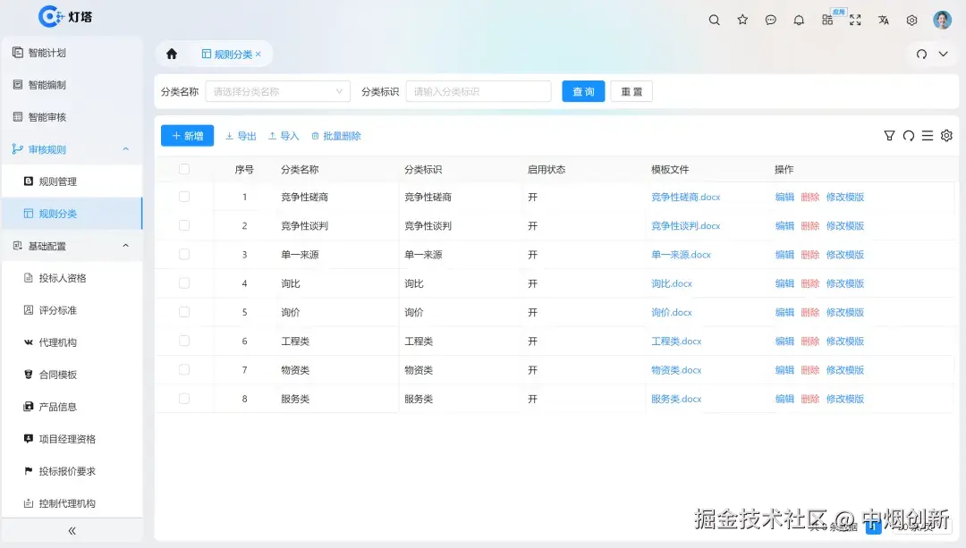Check the row checkbox for 服务类
Image resolution: width=966 pixels, height=548 pixels.
[183, 398]
